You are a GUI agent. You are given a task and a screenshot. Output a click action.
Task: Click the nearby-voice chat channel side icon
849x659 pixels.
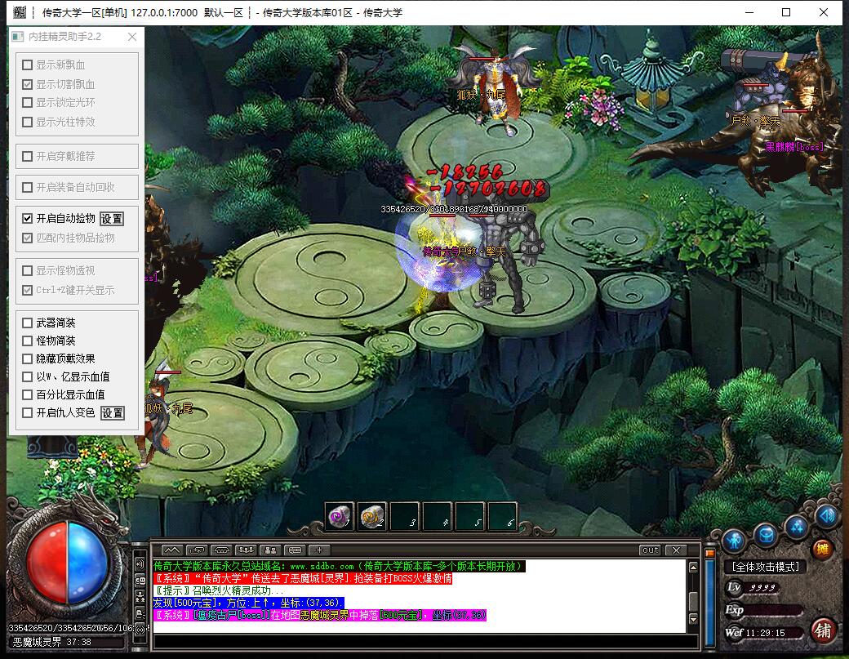140,563
